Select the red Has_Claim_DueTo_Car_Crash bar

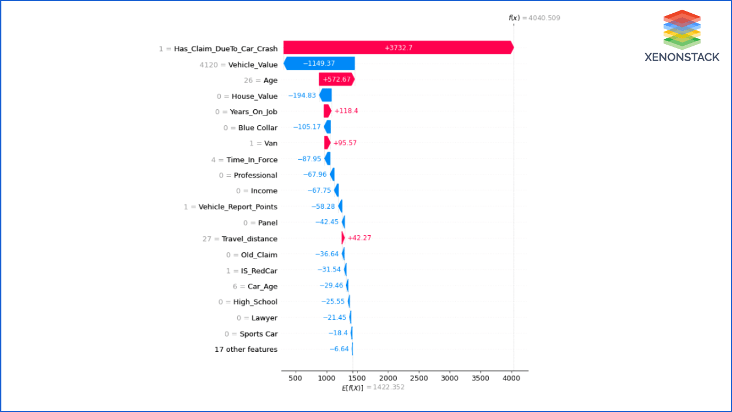point(397,47)
